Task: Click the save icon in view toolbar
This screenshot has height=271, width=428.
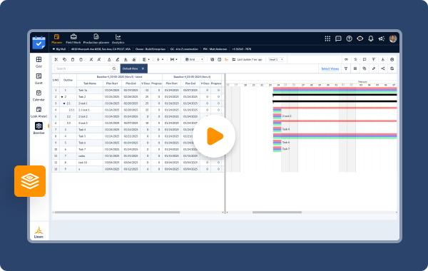Action: tap(392, 68)
